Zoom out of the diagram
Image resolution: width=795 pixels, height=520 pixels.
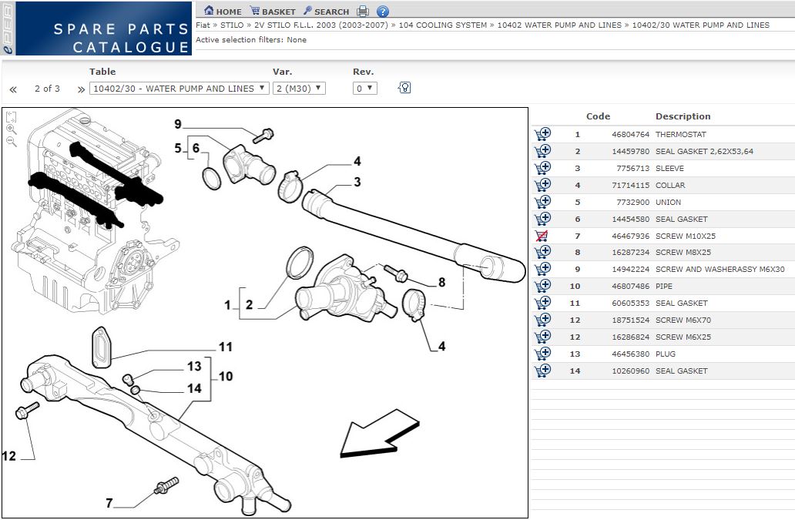click(x=11, y=142)
